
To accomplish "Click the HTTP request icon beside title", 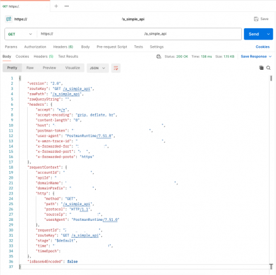I will tap(9, 19).
